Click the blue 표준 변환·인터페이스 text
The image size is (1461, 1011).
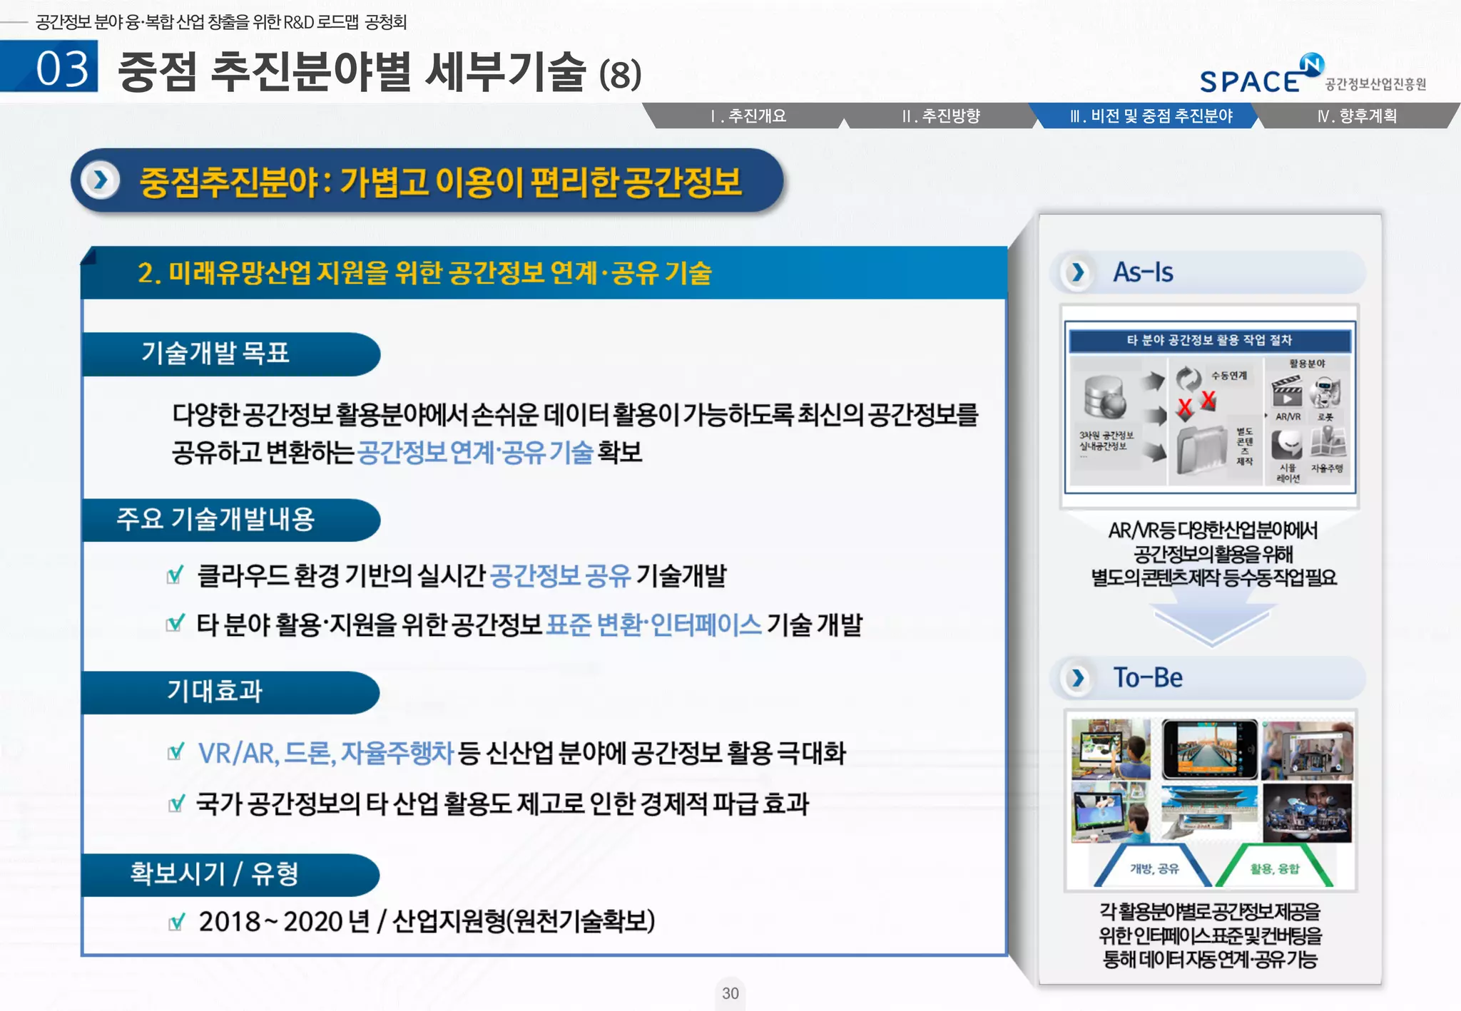(654, 625)
